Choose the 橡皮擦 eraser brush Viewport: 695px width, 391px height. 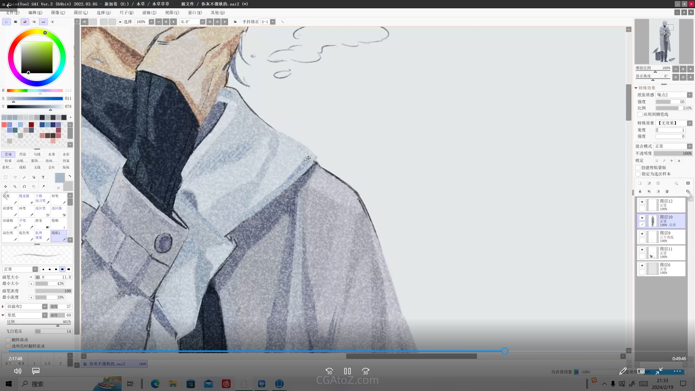(x=26, y=199)
